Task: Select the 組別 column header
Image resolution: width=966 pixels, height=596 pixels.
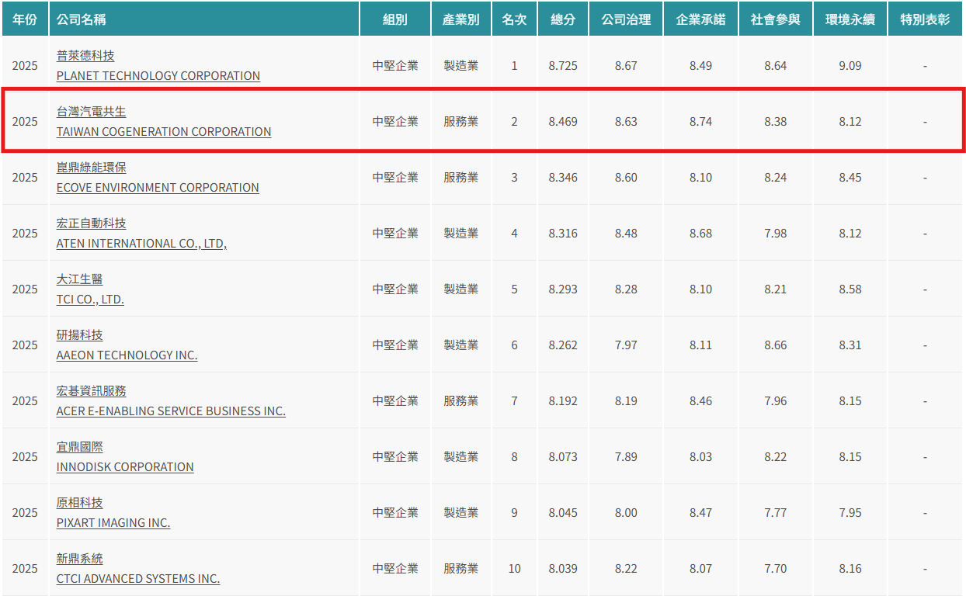Action: point(395,19)
